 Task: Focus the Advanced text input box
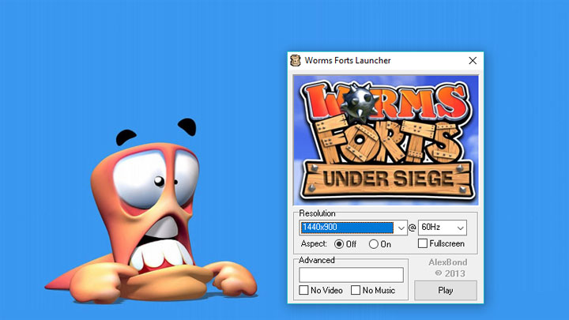point(351,275)
